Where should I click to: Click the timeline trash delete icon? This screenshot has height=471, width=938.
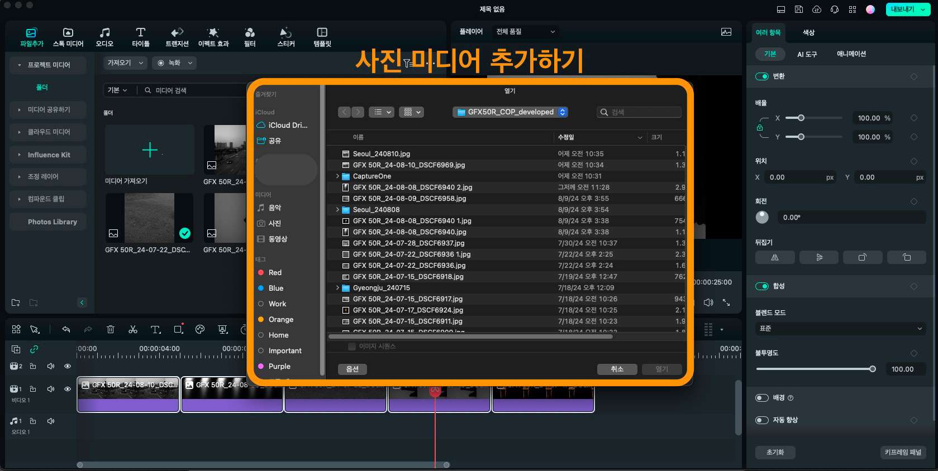click(x=111, y=329)
